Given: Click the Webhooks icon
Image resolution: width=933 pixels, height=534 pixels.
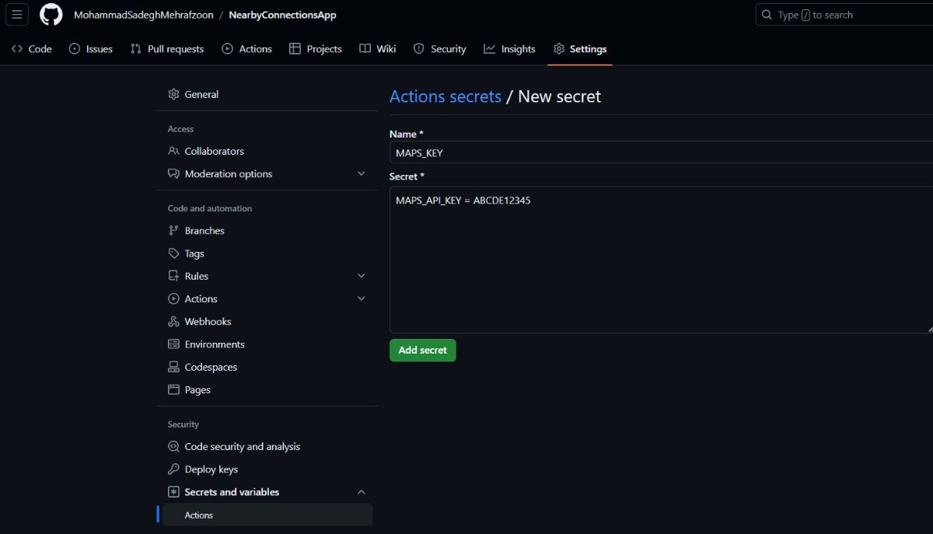Looking at the screenshot, I should (x=173, y=322).
